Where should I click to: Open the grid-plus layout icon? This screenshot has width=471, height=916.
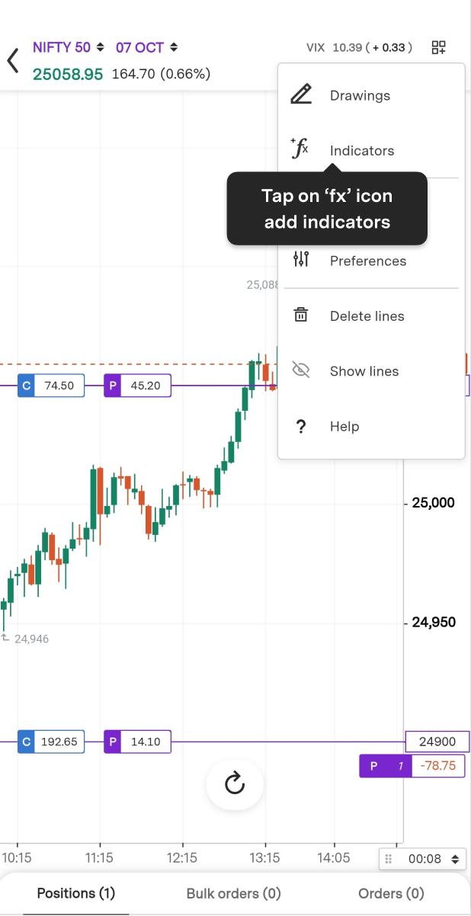[x=438, y=47]
